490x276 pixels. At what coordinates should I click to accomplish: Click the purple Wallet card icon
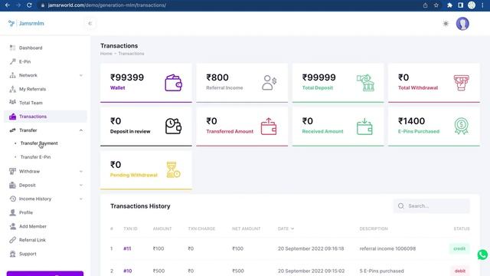174,83
